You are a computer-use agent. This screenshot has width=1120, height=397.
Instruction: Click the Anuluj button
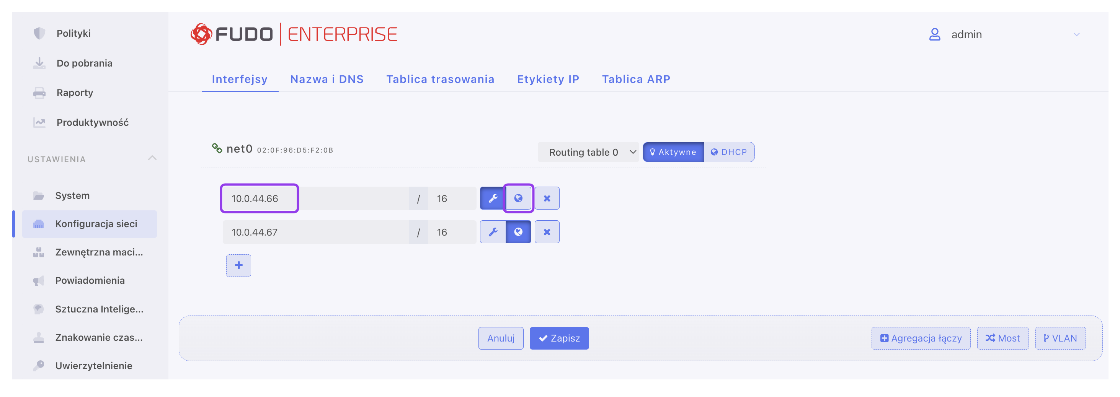click(x=501, y=338)
